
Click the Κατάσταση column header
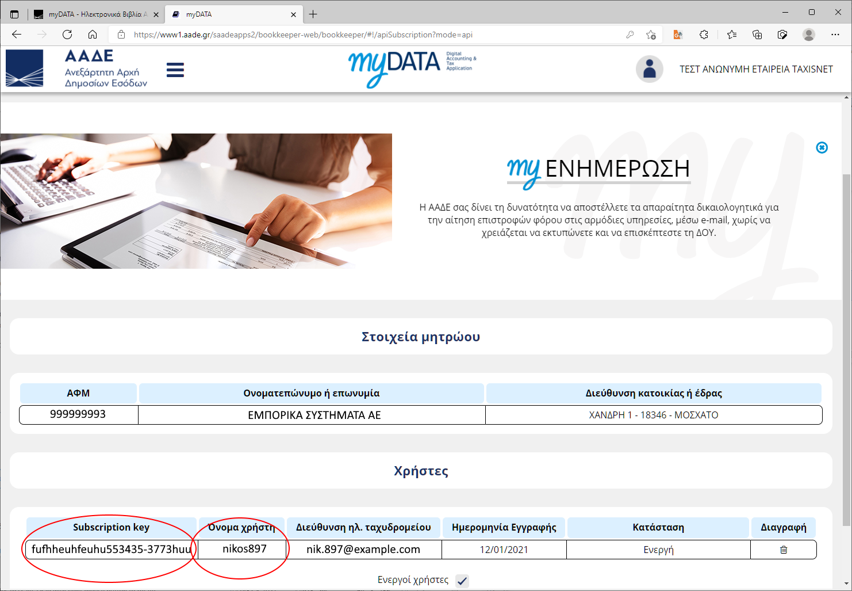click(x=658, y=527)
